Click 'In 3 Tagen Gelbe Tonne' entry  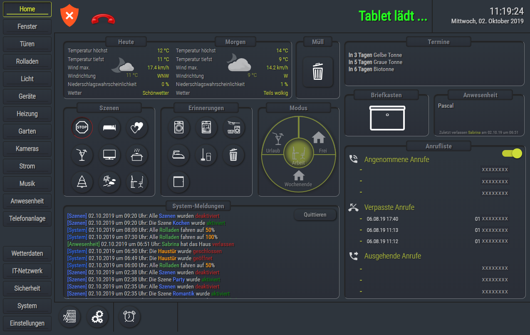[375, 55]
